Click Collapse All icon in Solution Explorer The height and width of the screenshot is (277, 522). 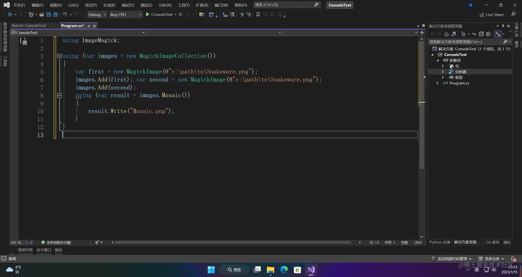click(481, 34)
